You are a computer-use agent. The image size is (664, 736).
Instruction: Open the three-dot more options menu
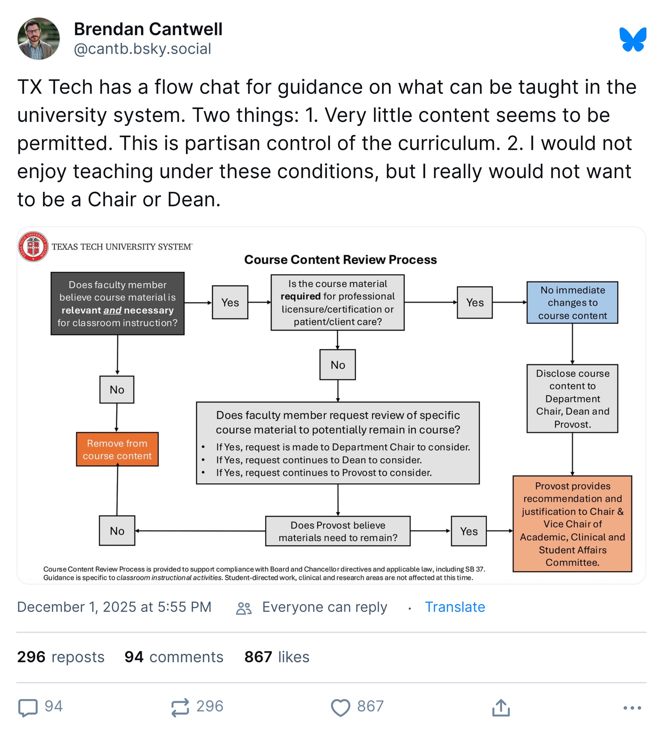[x=632, y=707]
